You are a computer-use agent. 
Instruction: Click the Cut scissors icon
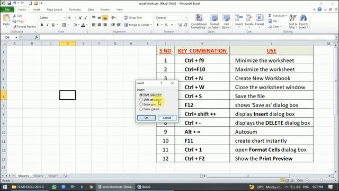pyautogui.click(x=14, y=16)
